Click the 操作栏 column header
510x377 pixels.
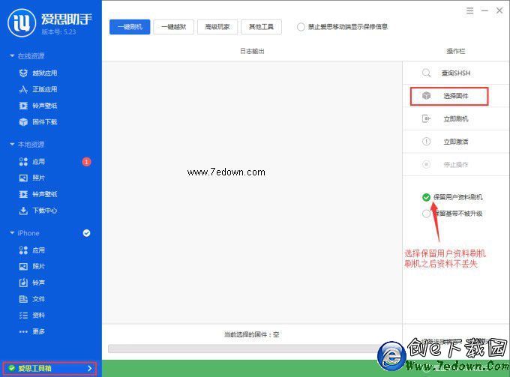click(x=456, y=51)
